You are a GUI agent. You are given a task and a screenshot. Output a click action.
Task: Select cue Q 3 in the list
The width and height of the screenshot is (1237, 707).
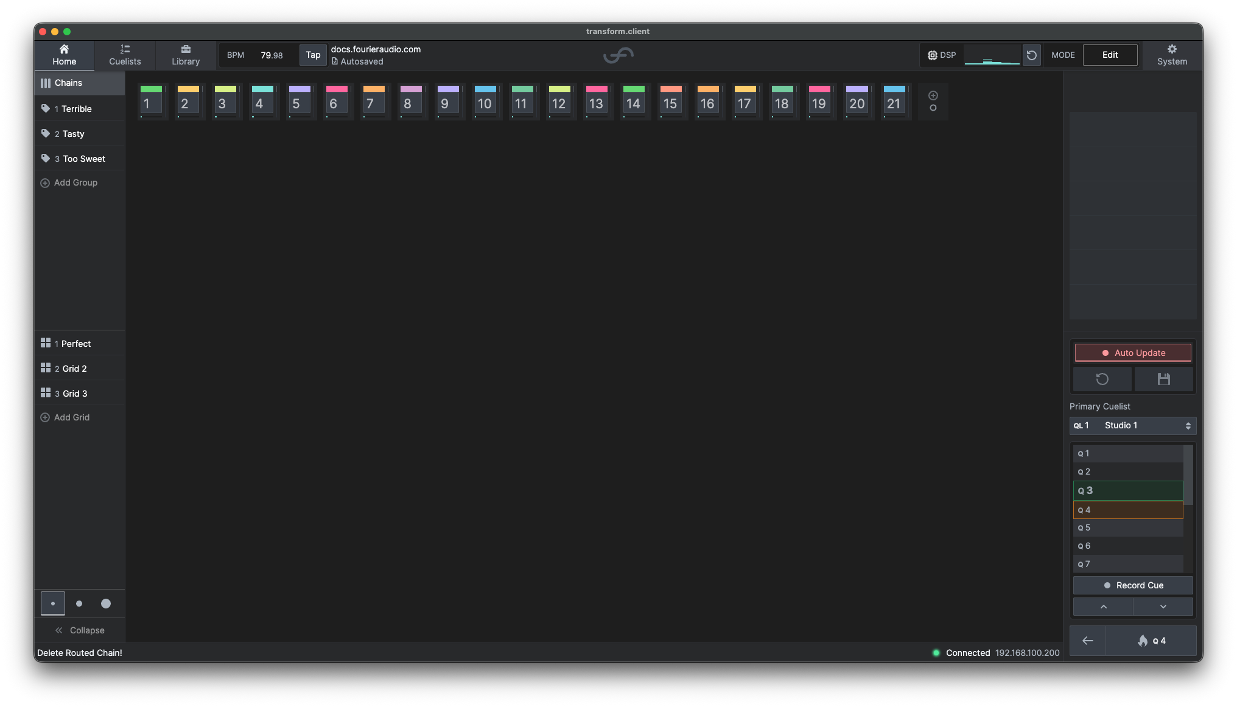click(1128, 490)
